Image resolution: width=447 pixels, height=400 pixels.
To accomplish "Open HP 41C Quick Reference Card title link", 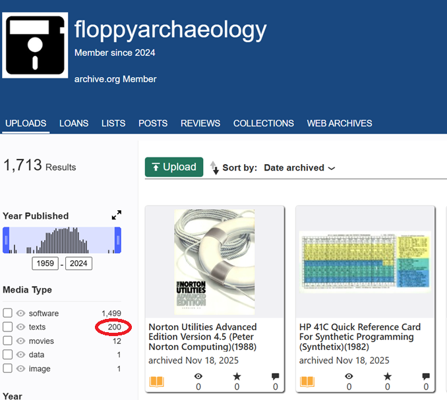I will 360,337.
